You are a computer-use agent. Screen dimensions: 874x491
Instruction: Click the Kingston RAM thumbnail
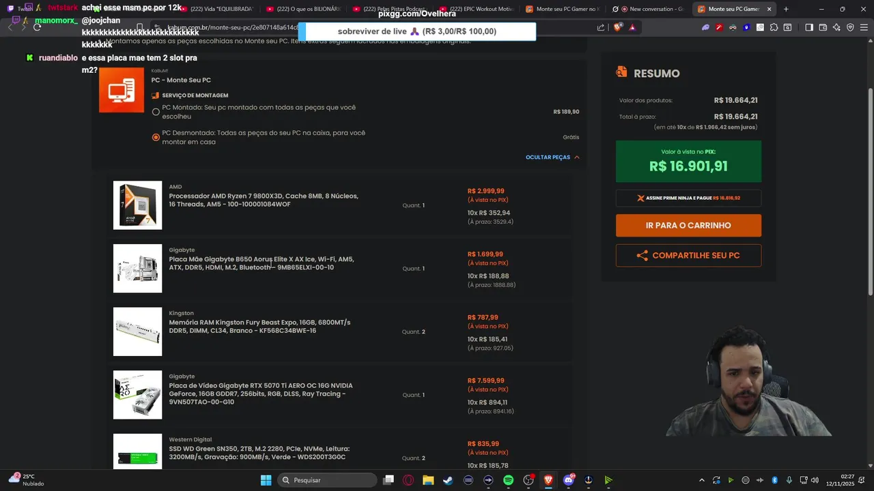(137, 331)
